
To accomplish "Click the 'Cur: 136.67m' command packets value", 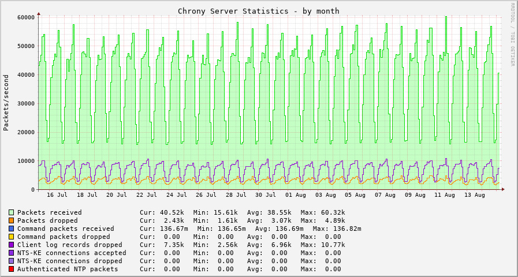I will [x=164, y=229].
